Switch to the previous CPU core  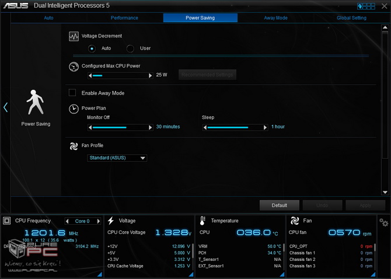67,221
